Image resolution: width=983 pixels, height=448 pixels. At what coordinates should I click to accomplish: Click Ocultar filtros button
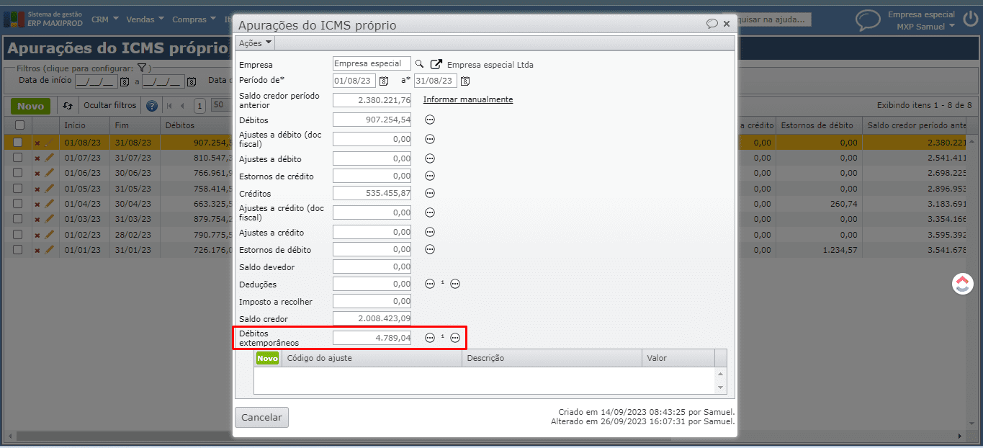click(x=110, y=105)
